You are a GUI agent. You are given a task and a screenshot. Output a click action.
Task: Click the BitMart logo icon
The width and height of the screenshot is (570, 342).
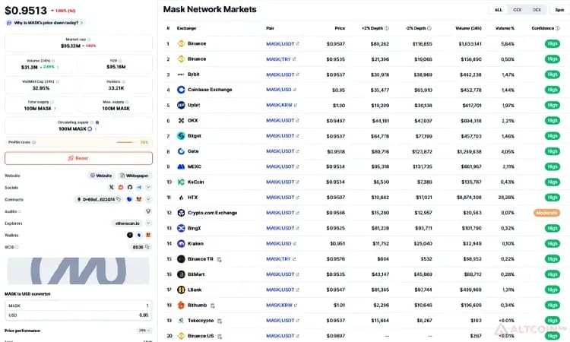click(181, 274)
